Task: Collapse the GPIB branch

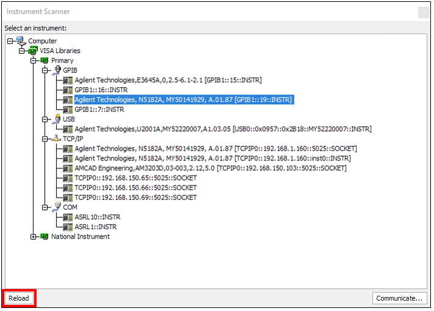Action: pyautogui.click(x=45, y=70)
